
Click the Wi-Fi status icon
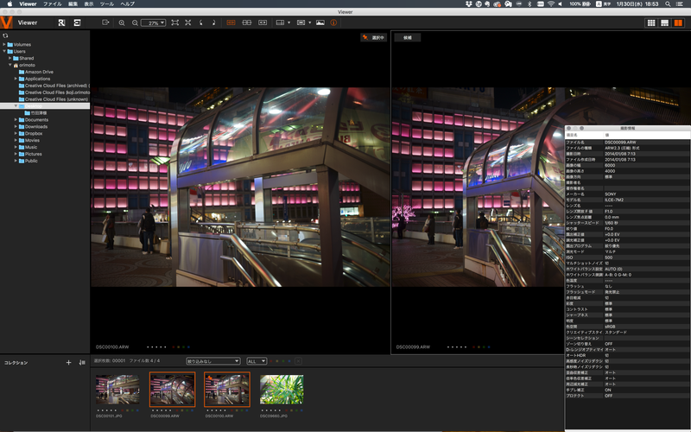[551, 4]
